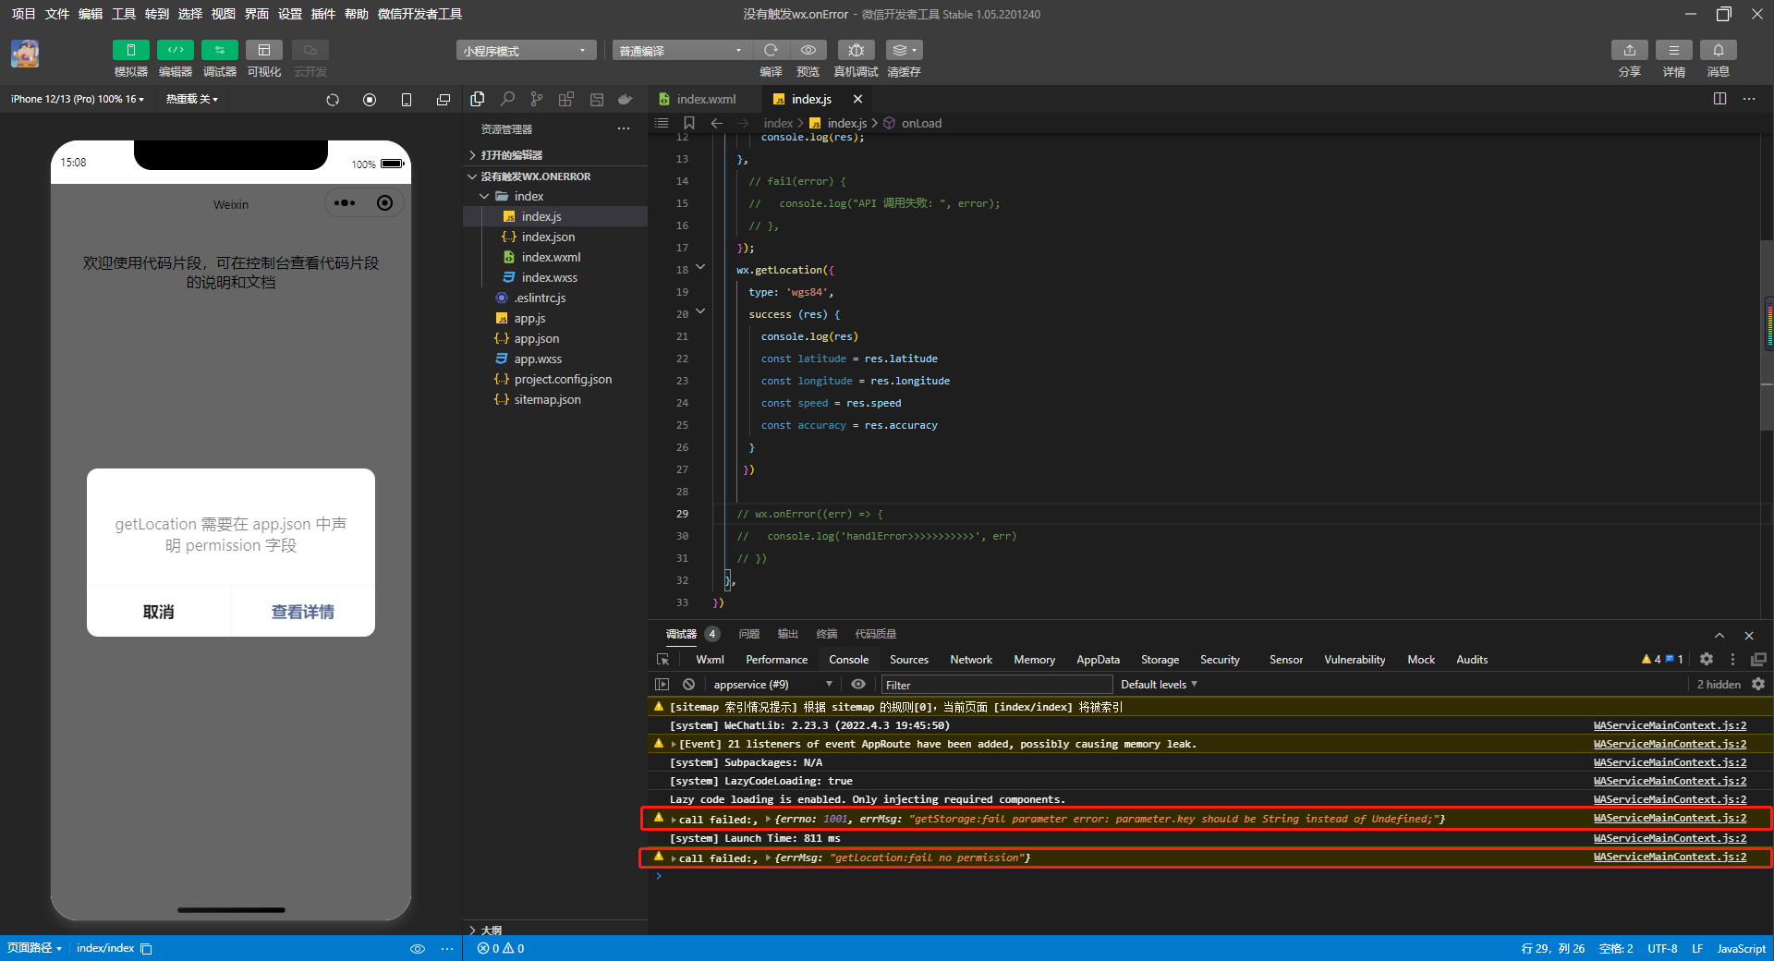Switch to the Network tab

(x=970, y=660)
